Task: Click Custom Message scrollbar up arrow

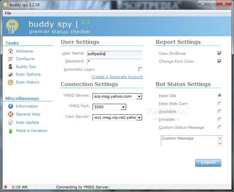Action: pos(220,138)
